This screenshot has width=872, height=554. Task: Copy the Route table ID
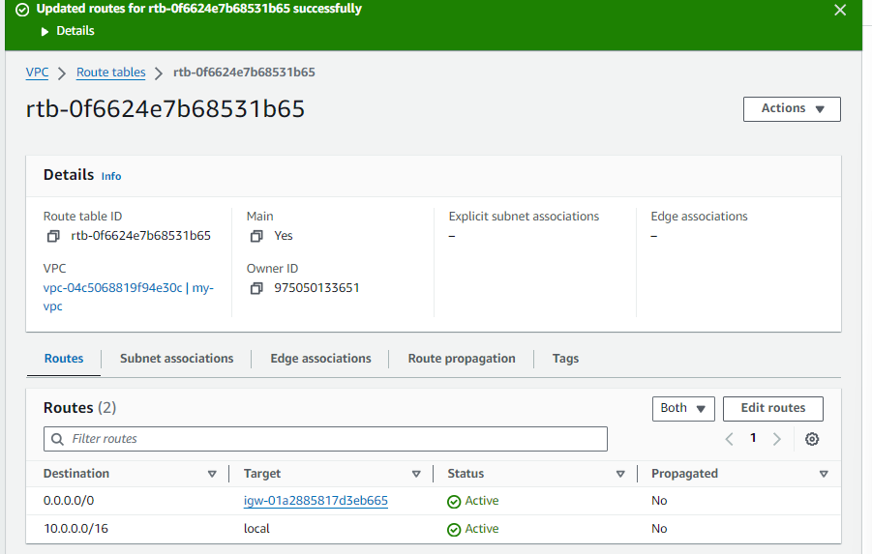click(53, 236)
